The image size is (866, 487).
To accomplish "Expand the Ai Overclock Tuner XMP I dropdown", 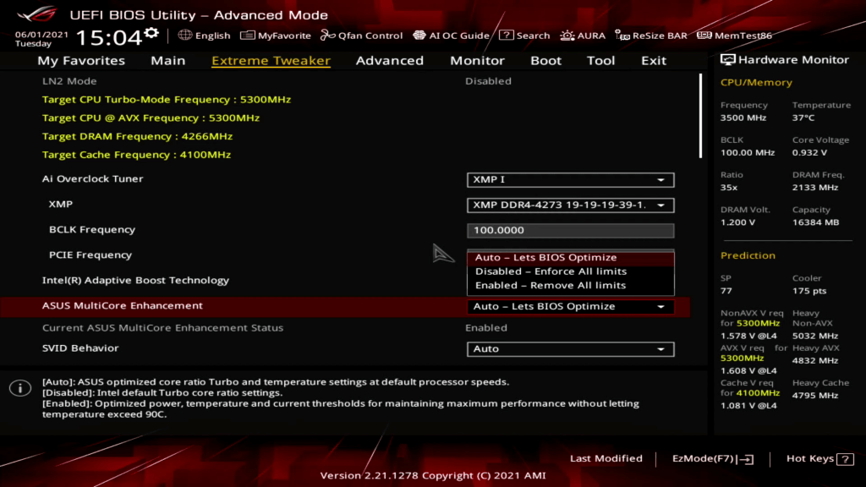I will pos(570,179).
